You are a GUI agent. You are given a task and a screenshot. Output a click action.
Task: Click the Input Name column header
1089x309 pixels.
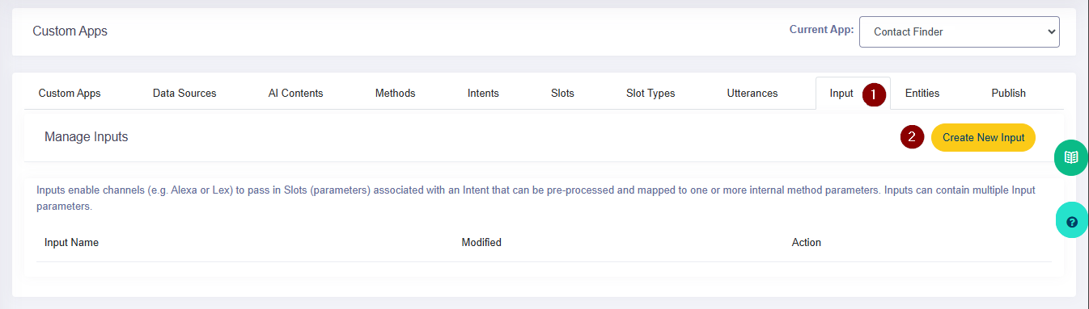pos(71,242)
